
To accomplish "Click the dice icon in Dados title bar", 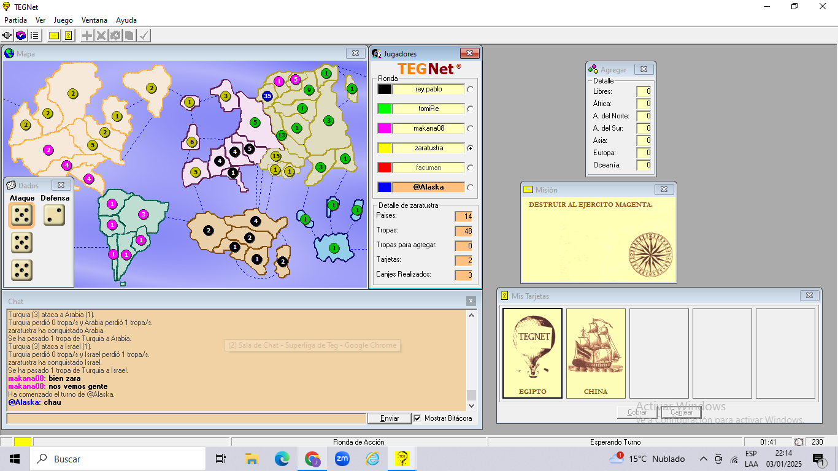I will click(x=11, y=185).
